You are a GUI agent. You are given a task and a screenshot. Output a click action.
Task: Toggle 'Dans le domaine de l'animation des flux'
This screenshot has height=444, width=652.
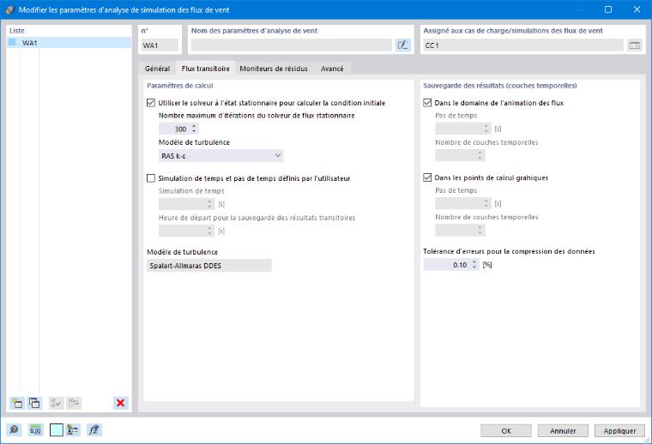(x=427, y=103)
